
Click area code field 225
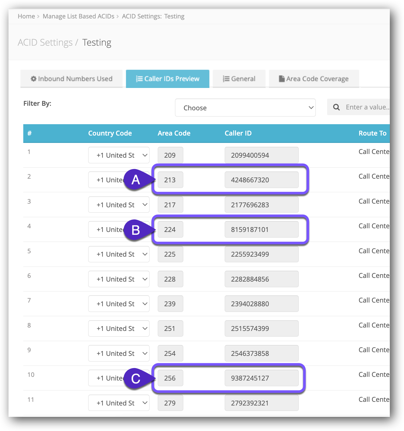point(171,254)
